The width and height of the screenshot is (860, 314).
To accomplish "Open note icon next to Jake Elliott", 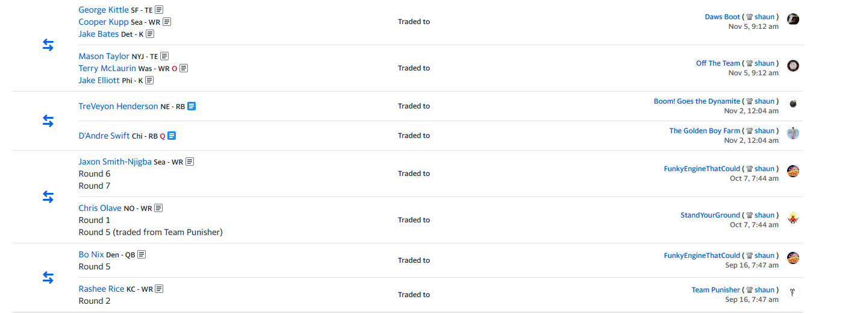I will click(149, 81).
